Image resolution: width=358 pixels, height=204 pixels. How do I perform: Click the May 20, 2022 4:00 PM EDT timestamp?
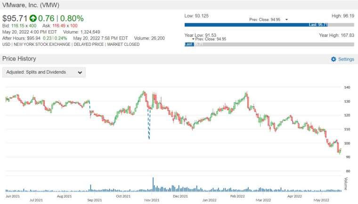[x=30, y=32]
